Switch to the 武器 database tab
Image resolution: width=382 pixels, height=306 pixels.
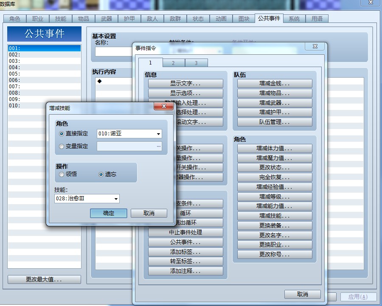point(107,19)
